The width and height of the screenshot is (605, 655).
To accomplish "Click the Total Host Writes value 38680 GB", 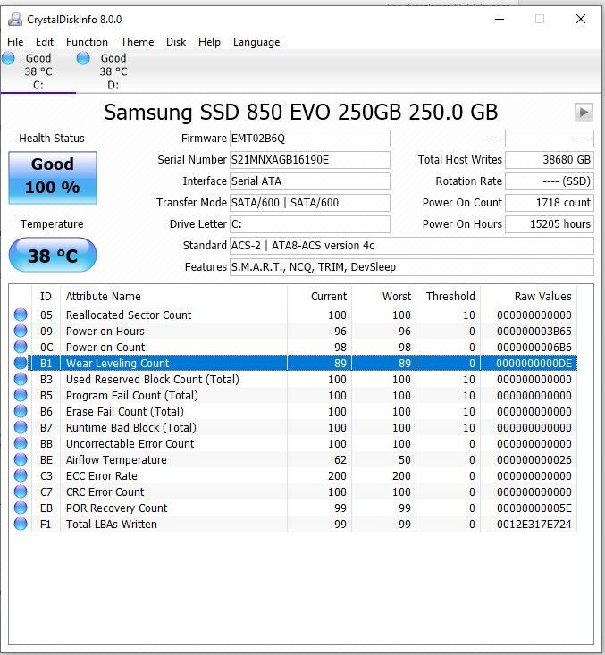I will [550, 160].
